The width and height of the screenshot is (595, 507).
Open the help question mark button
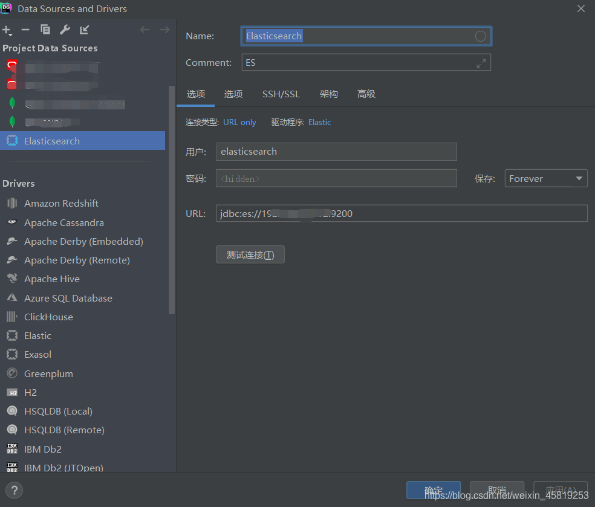15,490
